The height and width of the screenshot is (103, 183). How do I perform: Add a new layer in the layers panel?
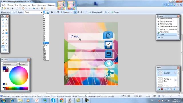click(x=159, y=89)
